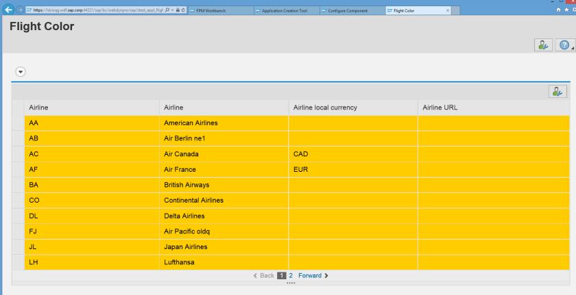Select row selector for AA row
576x295 pixels.
pyautogui.click(x=18, y=123)
